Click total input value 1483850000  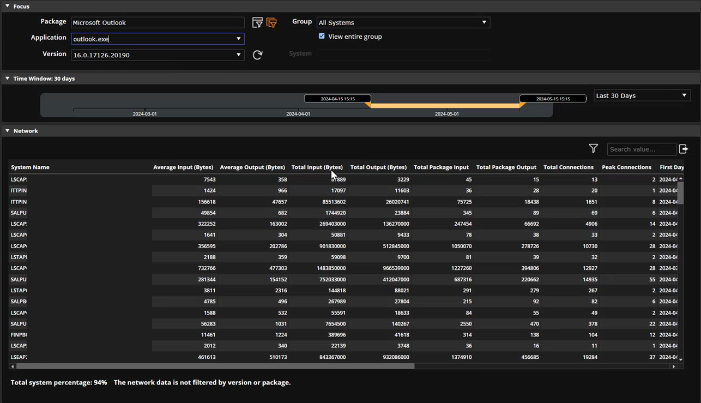331,268
